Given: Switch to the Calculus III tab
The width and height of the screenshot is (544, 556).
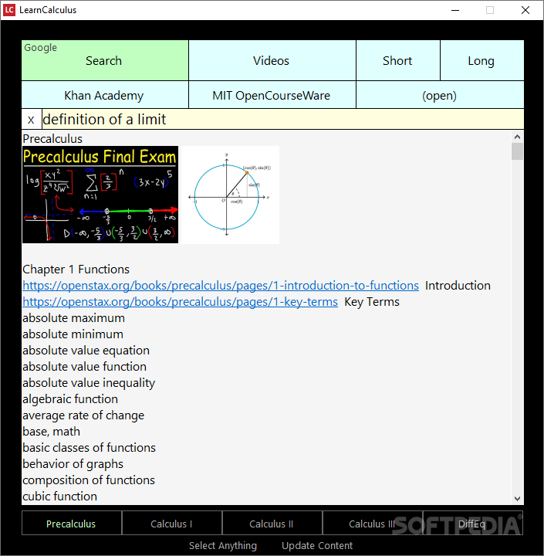Looking at the screenshot, I should click(x=372, y=524).
